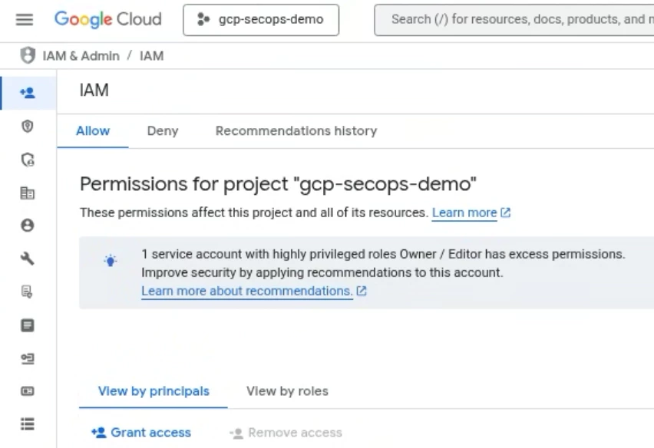
Task: Switch to the Allow tab
Action: click(93, 131)
